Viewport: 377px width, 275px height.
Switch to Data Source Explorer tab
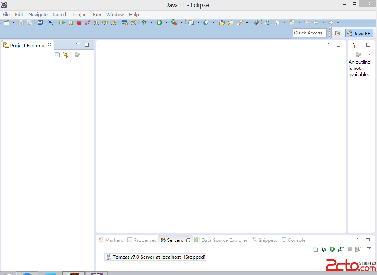[221, 240]
